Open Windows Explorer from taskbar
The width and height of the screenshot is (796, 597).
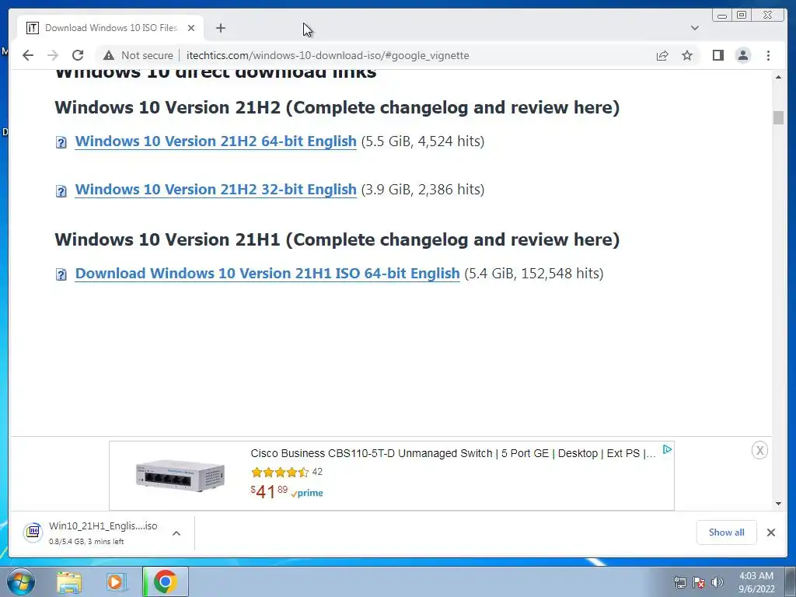pos(69,581)
